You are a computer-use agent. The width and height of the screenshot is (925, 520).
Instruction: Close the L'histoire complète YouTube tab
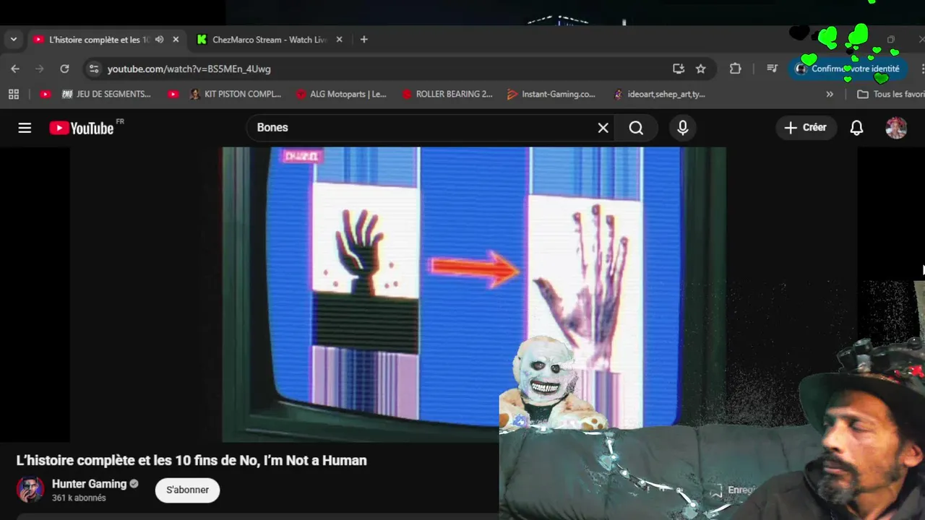176,40
